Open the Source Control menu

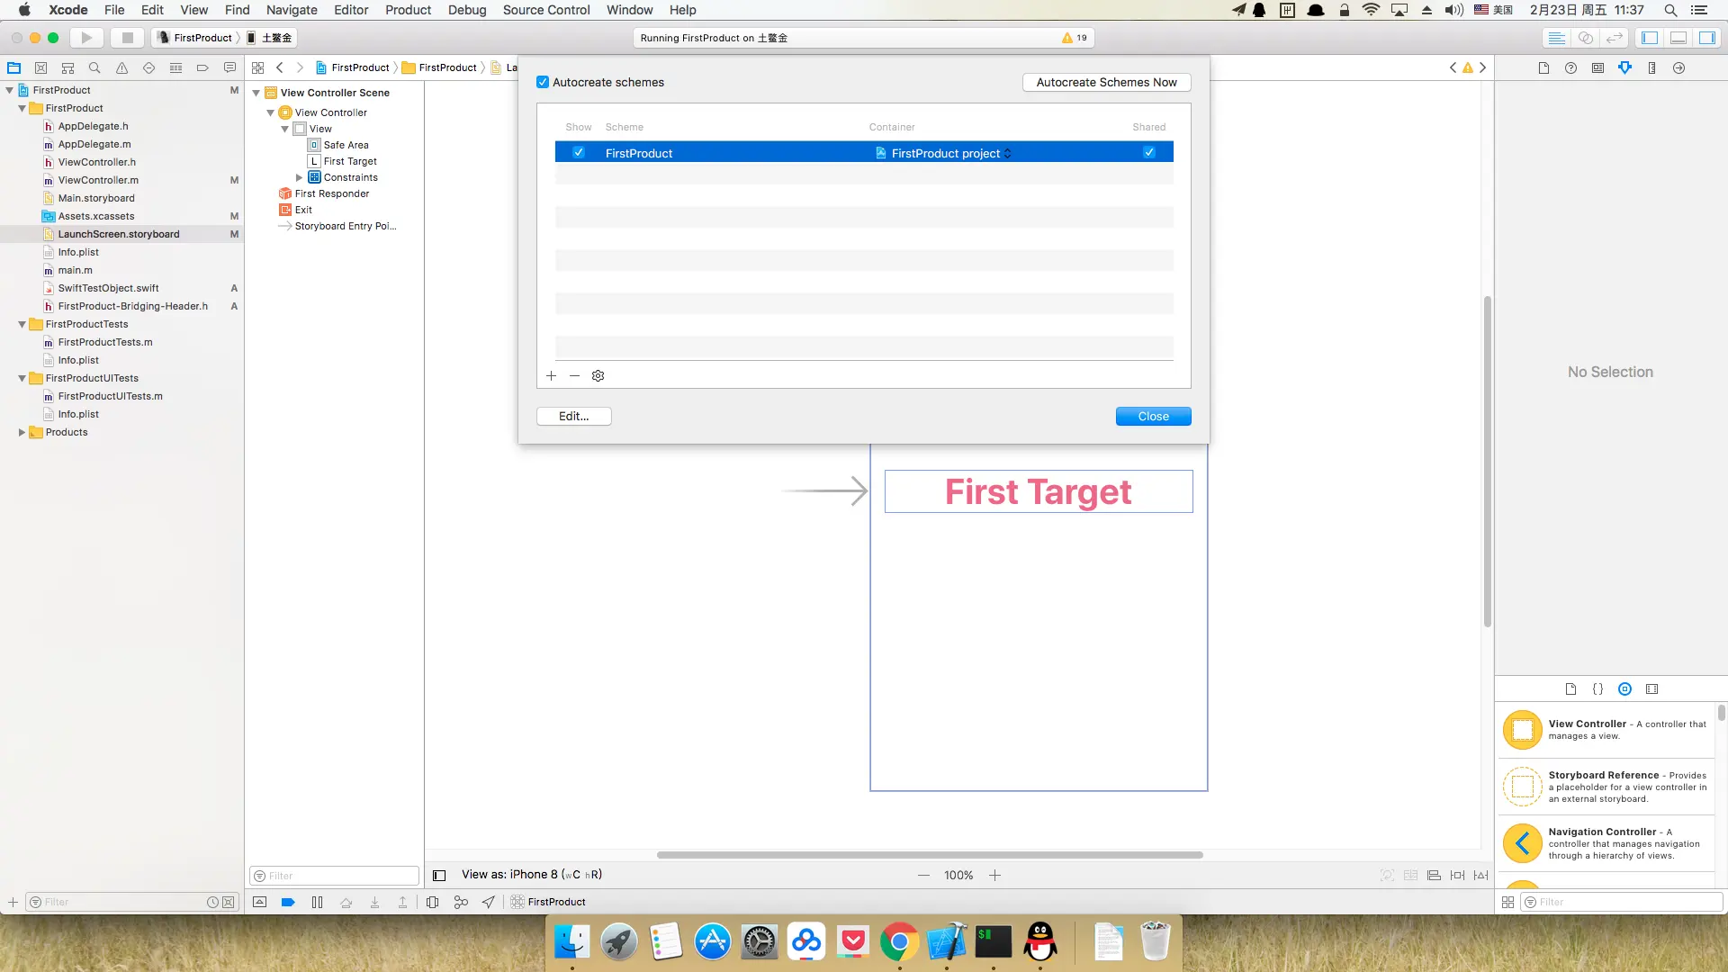(x=545, y=10)
